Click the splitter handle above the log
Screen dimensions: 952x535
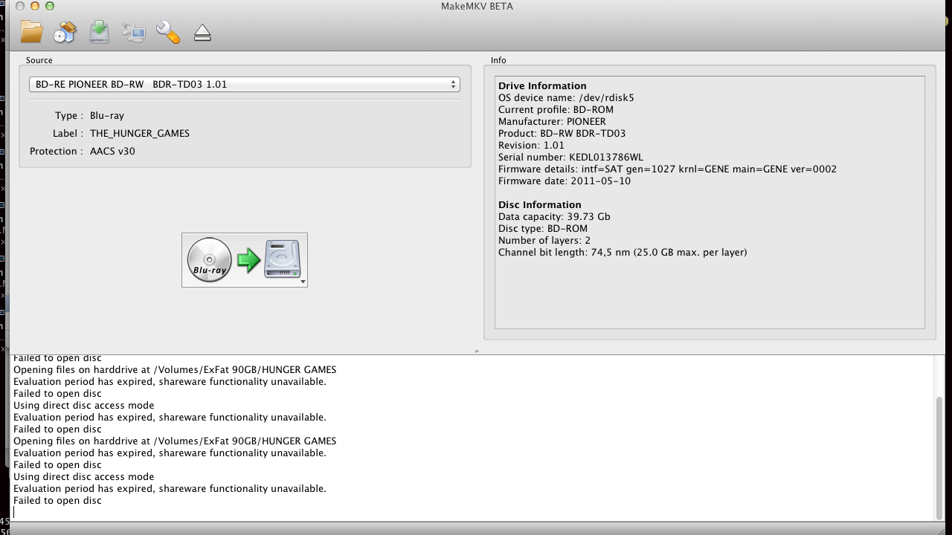pyautogui.click(x=476, y=351)
